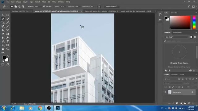
Task: Click the Select and Mask button
Action: (112, 6)
